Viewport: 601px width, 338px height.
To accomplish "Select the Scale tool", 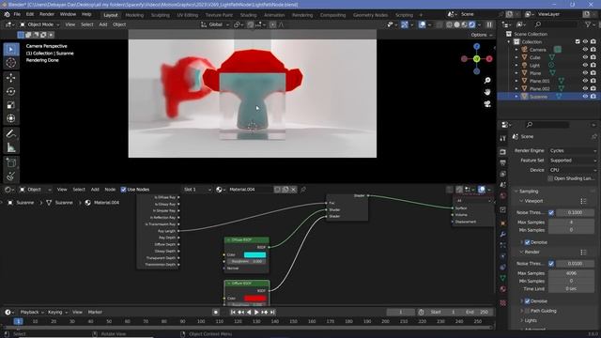I will [10, 105].
